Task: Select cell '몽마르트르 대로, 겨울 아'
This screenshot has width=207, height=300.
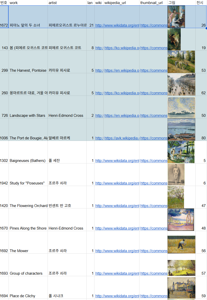Action: click(28, 85)
